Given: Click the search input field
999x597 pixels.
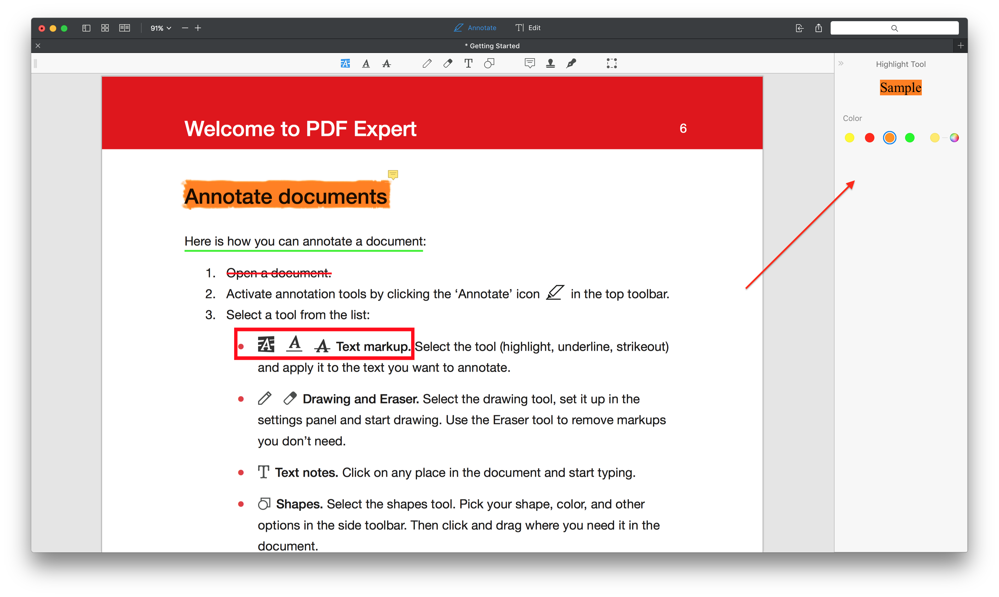Looking at the screenshot, I should pos(894,27).
